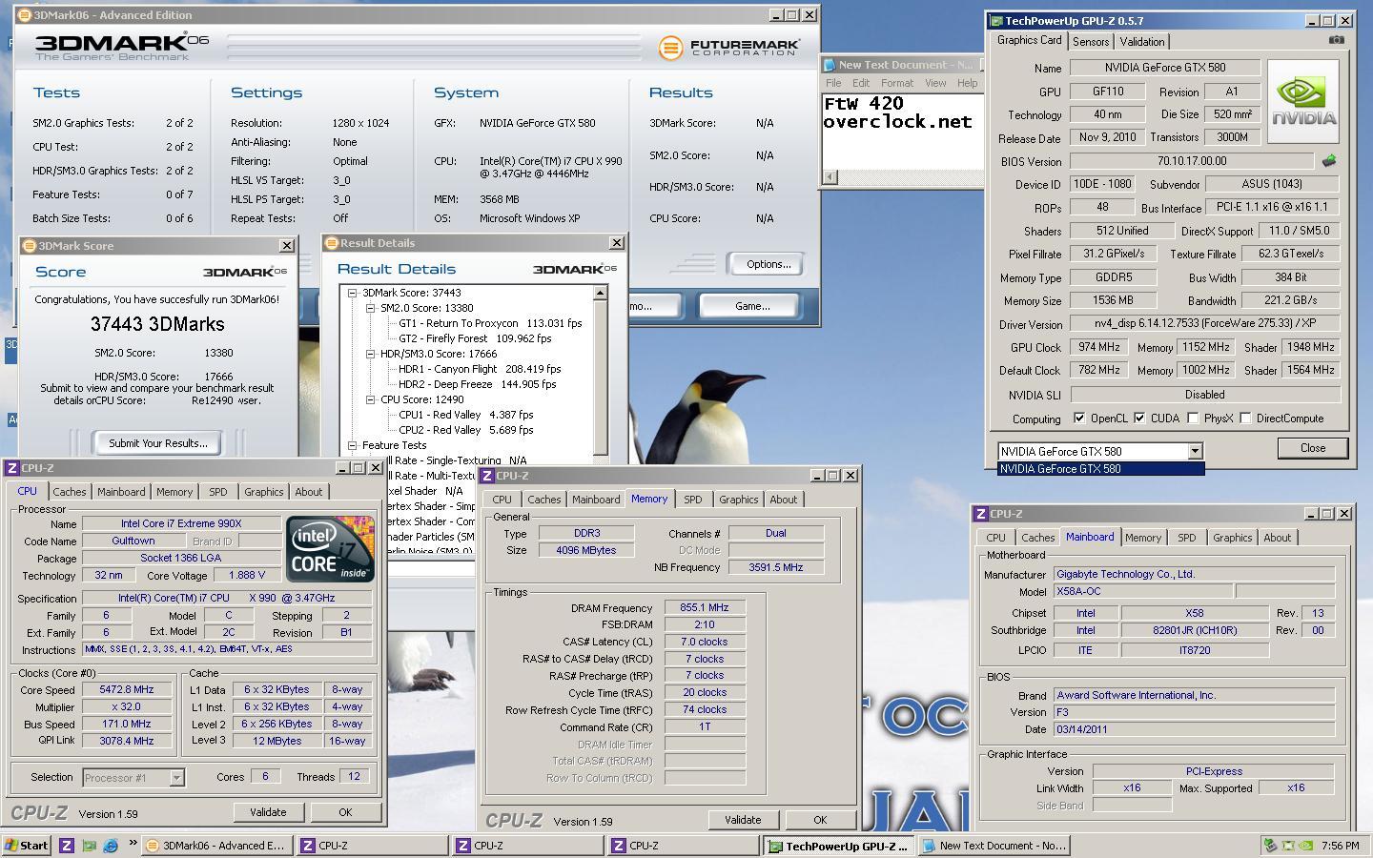
Task: Close the Result Details window
Action: (x=616, y=243)
